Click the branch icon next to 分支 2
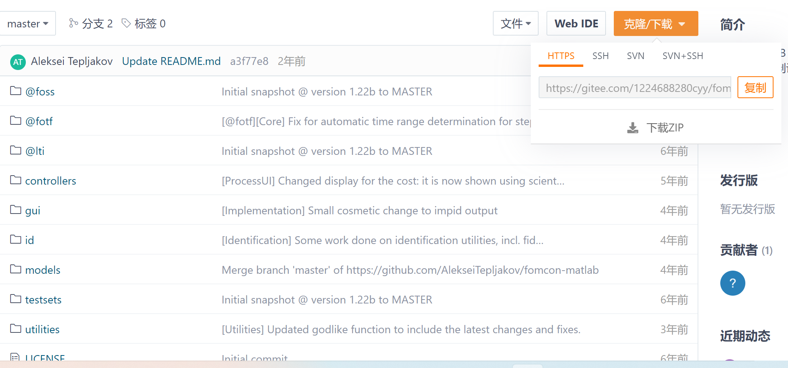The width and height of the screenshot is (788, 368). pos(73,23)
